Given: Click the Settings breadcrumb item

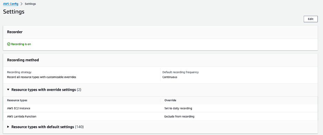Looking at the screenshot, I should (30, 4).
